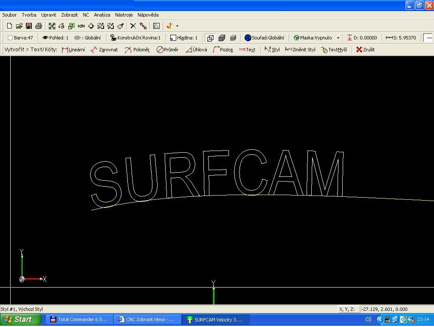The image size is (434, 327).
Task: Click the paintbrush icon in the top toolbar
Action: pos(121,26)
